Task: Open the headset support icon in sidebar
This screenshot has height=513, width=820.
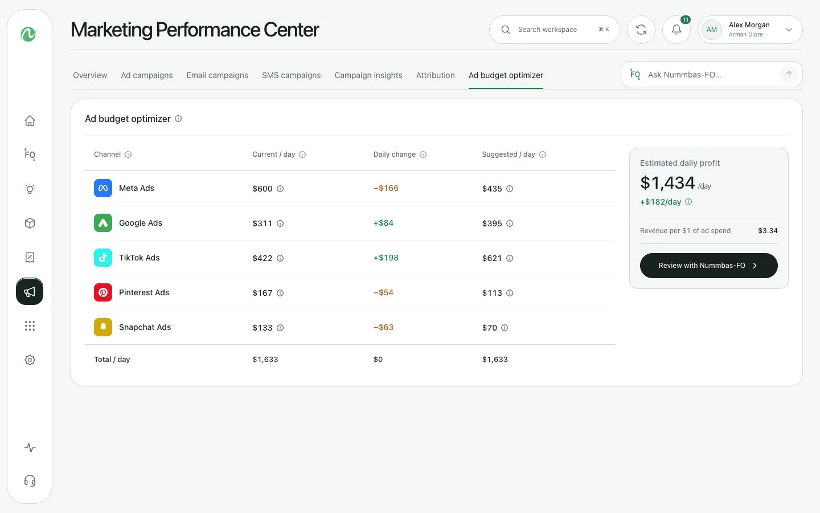Action: click(30, 481)
